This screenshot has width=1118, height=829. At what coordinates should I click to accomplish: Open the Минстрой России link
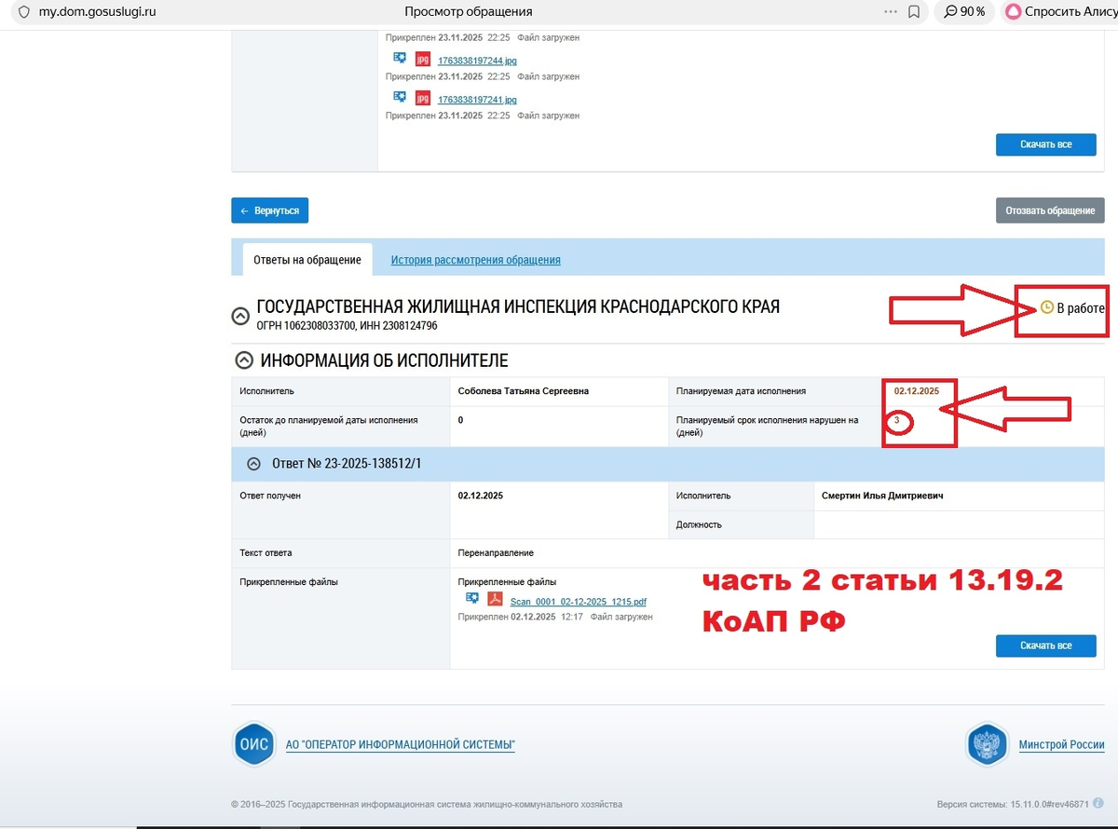pyautogui.click(x=1061, y=744)
